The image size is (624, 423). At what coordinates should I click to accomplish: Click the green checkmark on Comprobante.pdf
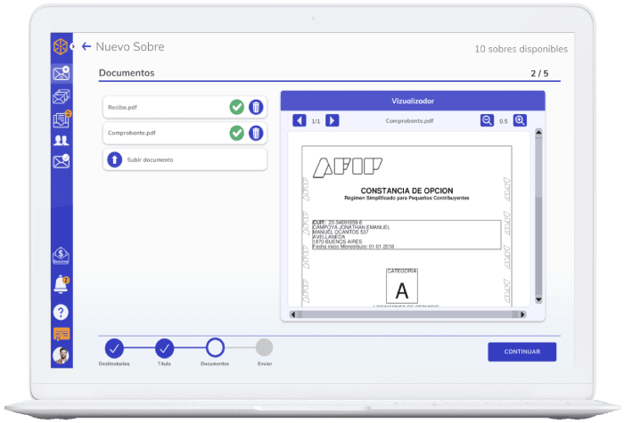236,133
